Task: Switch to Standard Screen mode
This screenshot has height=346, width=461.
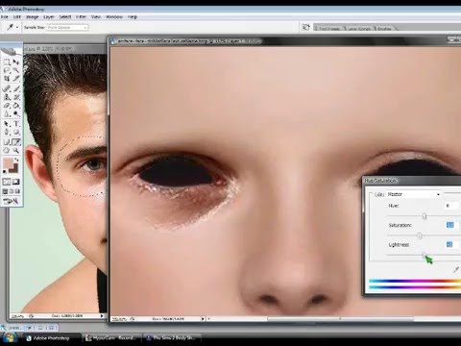Action: point(5,191)
